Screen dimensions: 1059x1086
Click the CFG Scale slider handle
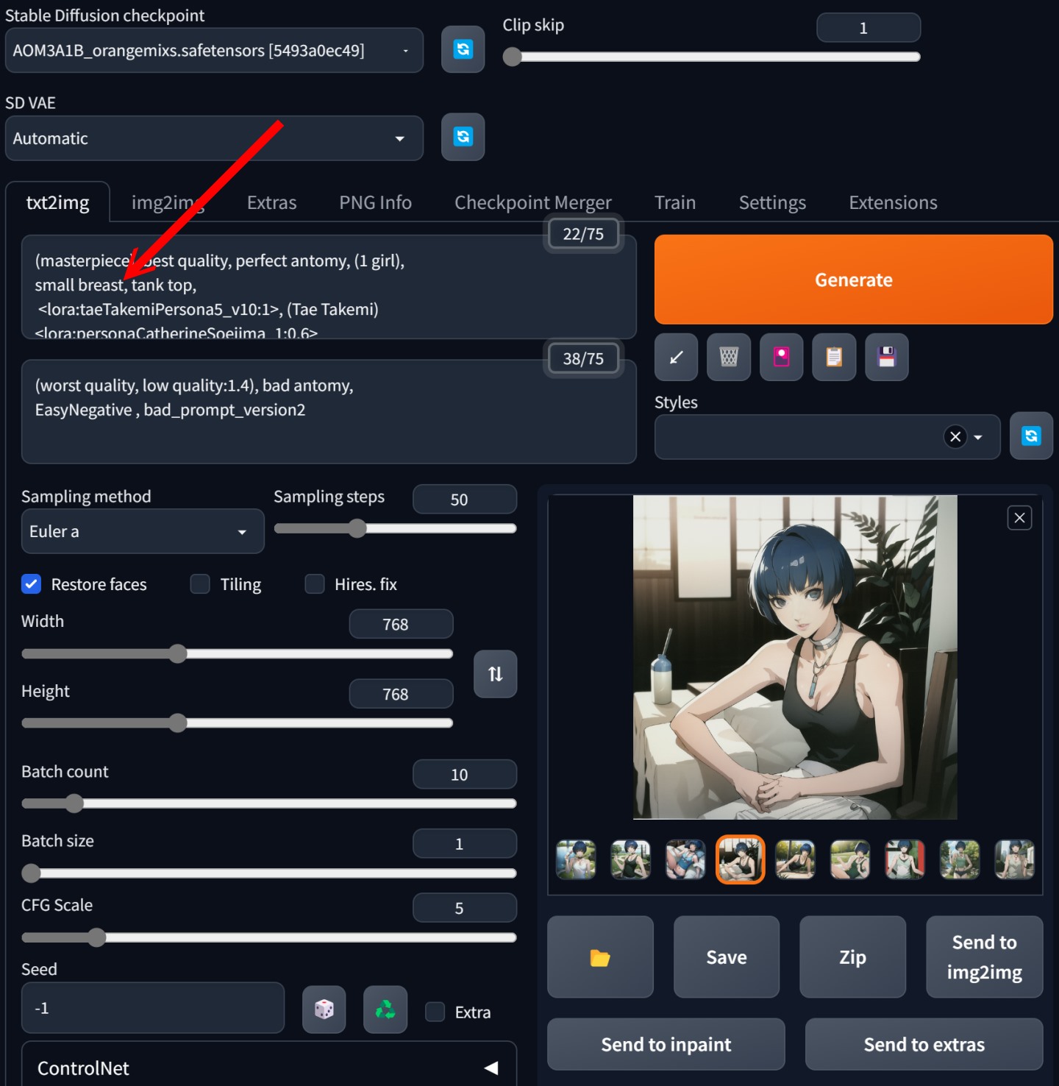pos(96,937)
